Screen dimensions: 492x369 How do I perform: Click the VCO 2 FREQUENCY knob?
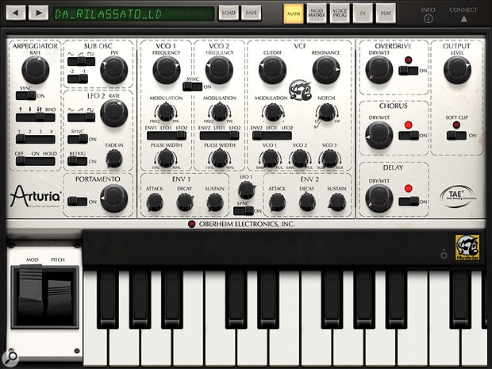[219, 70]
